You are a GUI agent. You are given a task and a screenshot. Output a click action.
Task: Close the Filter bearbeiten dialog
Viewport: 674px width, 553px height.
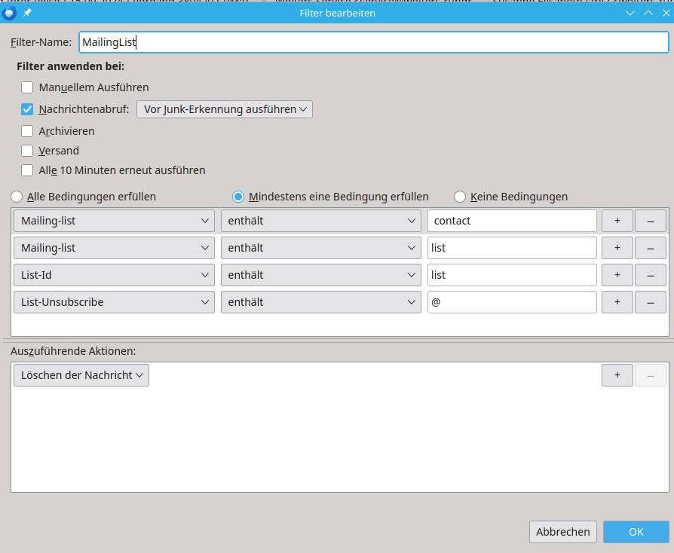(666, 14)
